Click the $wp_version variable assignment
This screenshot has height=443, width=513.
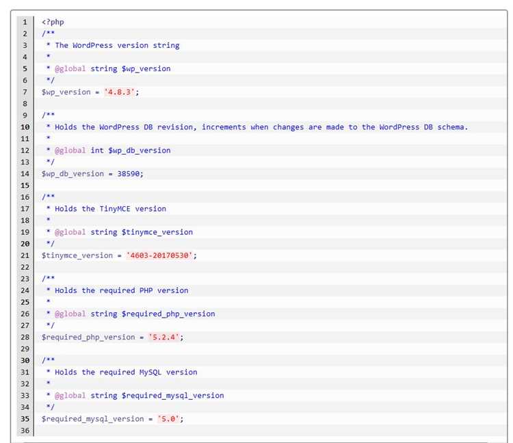(x=66, y=92)
